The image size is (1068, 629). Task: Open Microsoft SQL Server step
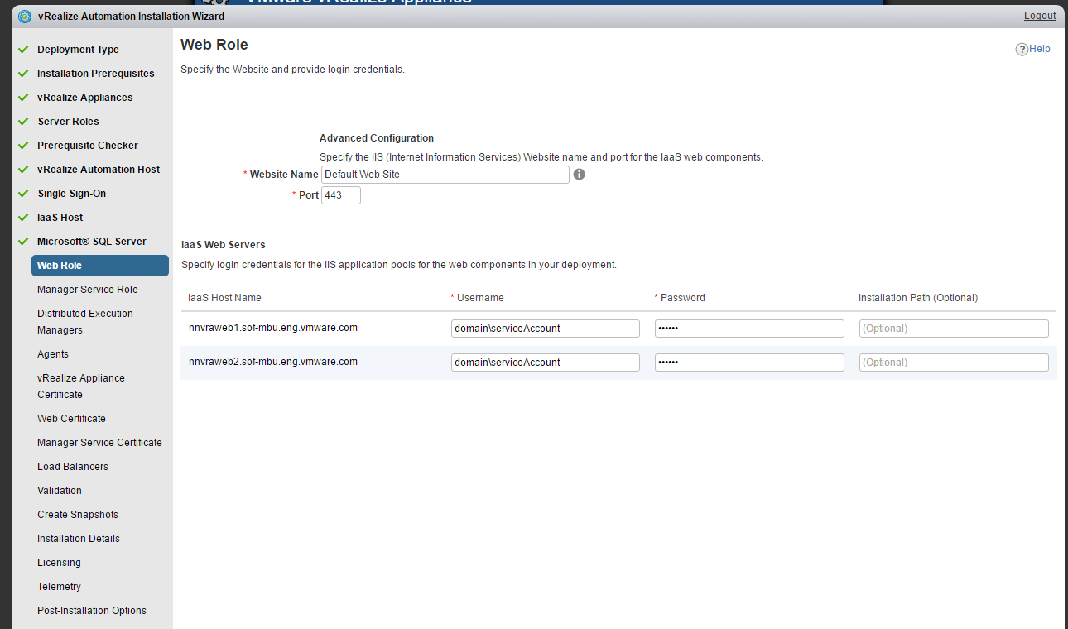(x=92, y=242)
